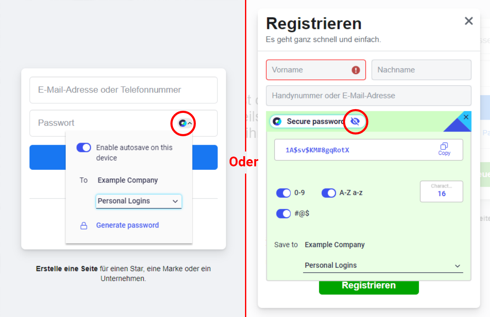The image size is (490, 317).
Task: Click the password manager logo next to Secure password
Action: point(278,121)
